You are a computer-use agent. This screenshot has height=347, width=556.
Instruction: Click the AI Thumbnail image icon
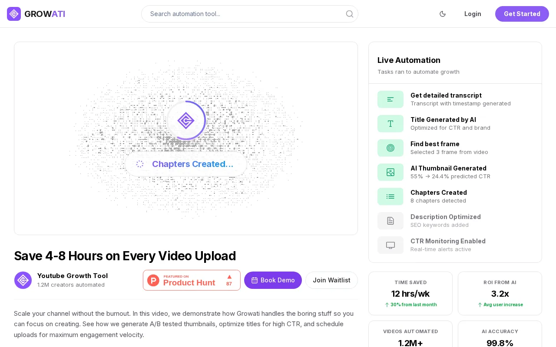(x=391, y=172)
